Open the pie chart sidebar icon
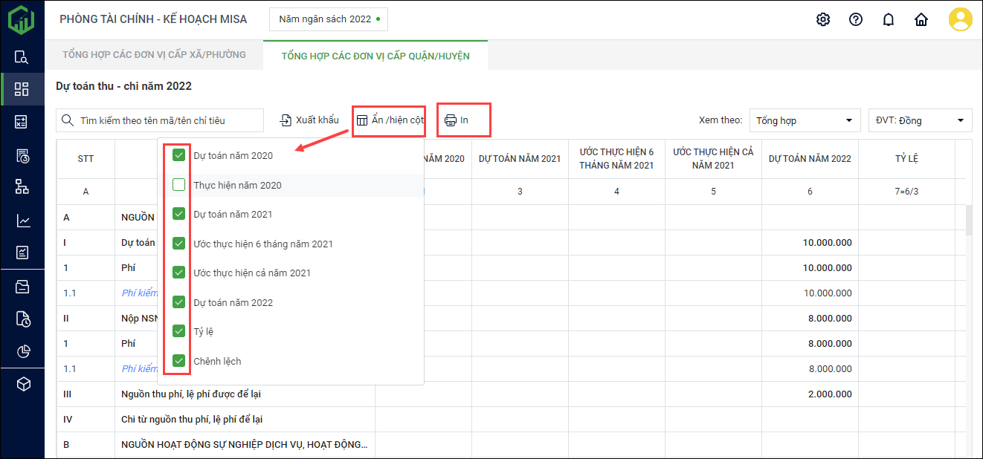Image resolution: width=983 pixels, height=459 pixels. click(22, 351)
